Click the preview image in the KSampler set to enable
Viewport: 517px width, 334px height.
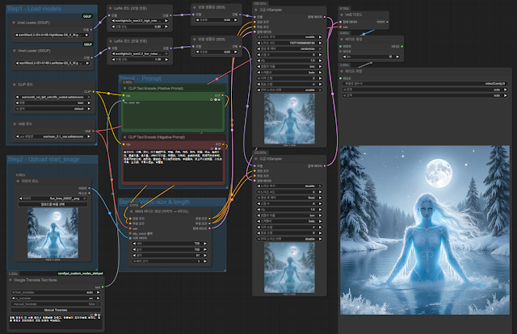point(289,119)
